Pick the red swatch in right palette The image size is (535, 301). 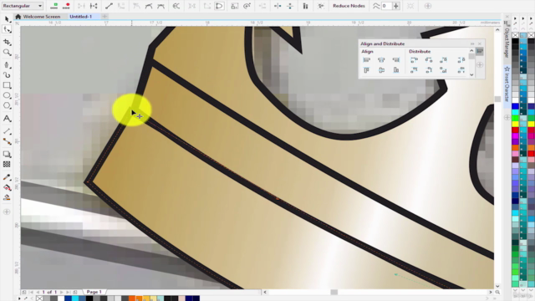point(516,130)
